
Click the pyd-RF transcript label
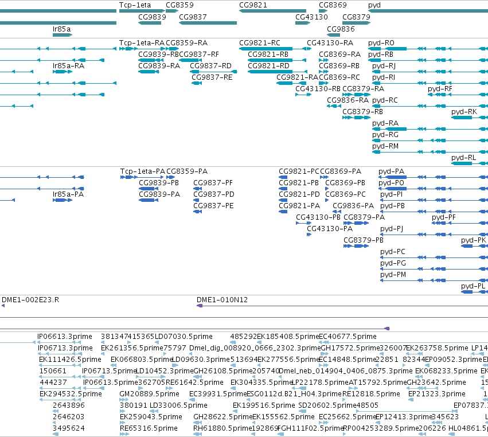click(440, 89)
